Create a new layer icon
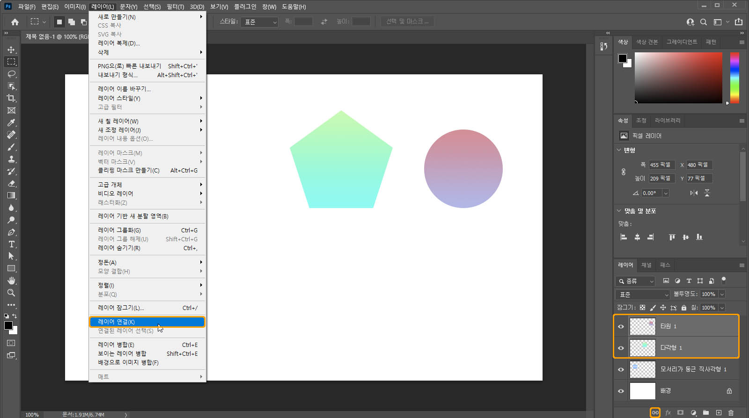 point(719,413)
